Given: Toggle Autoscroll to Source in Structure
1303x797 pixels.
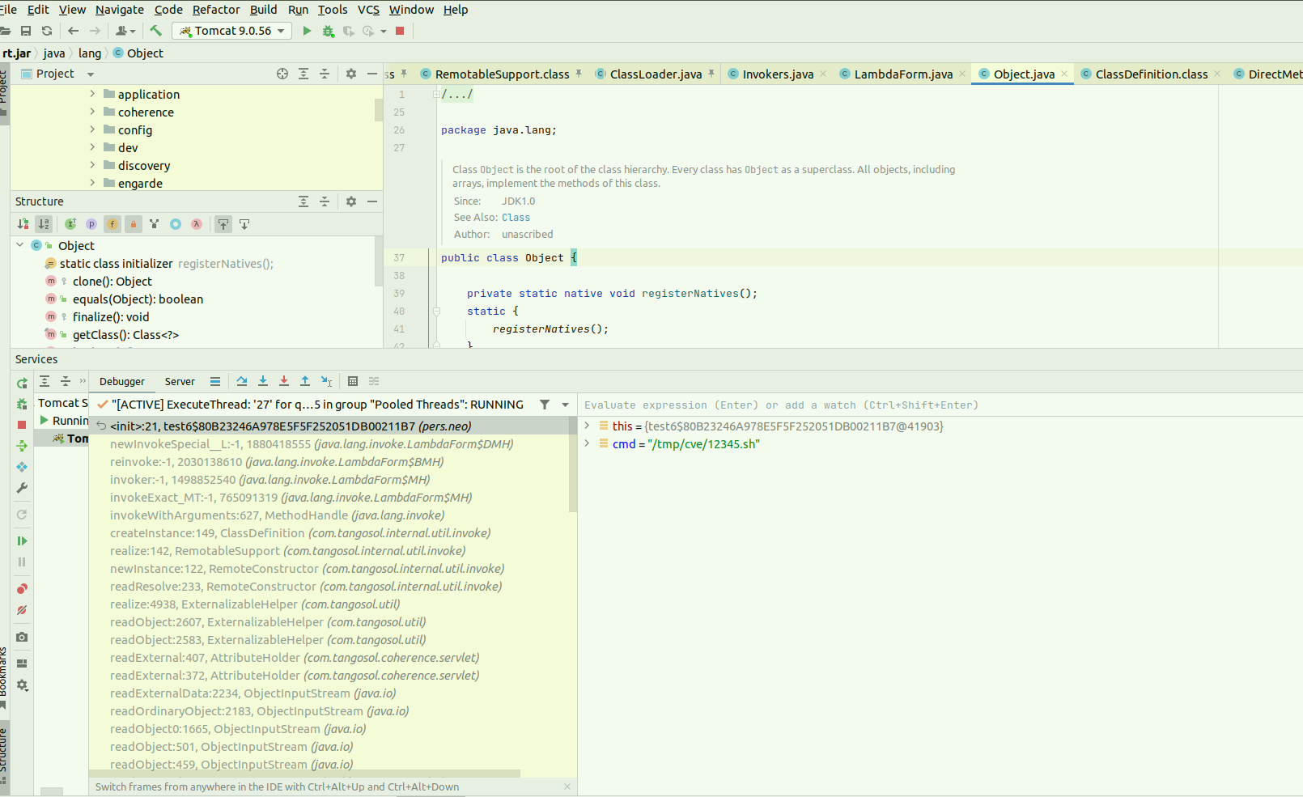Looking at the screenshot, I should (x=223, y=224).
